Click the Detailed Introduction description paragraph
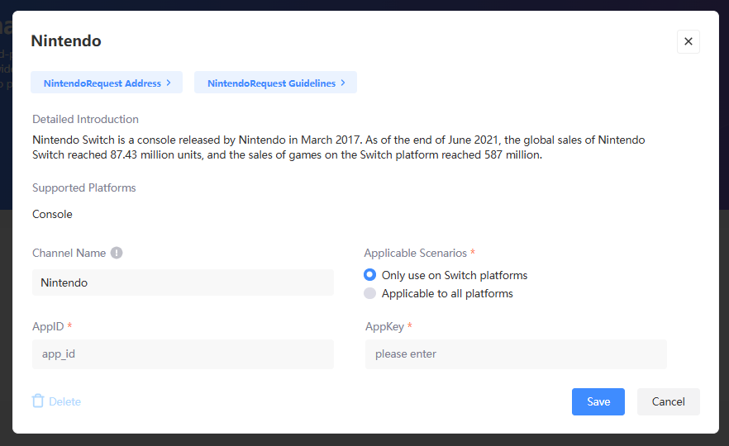The image size is (729, 446). (x=339, y=147)
